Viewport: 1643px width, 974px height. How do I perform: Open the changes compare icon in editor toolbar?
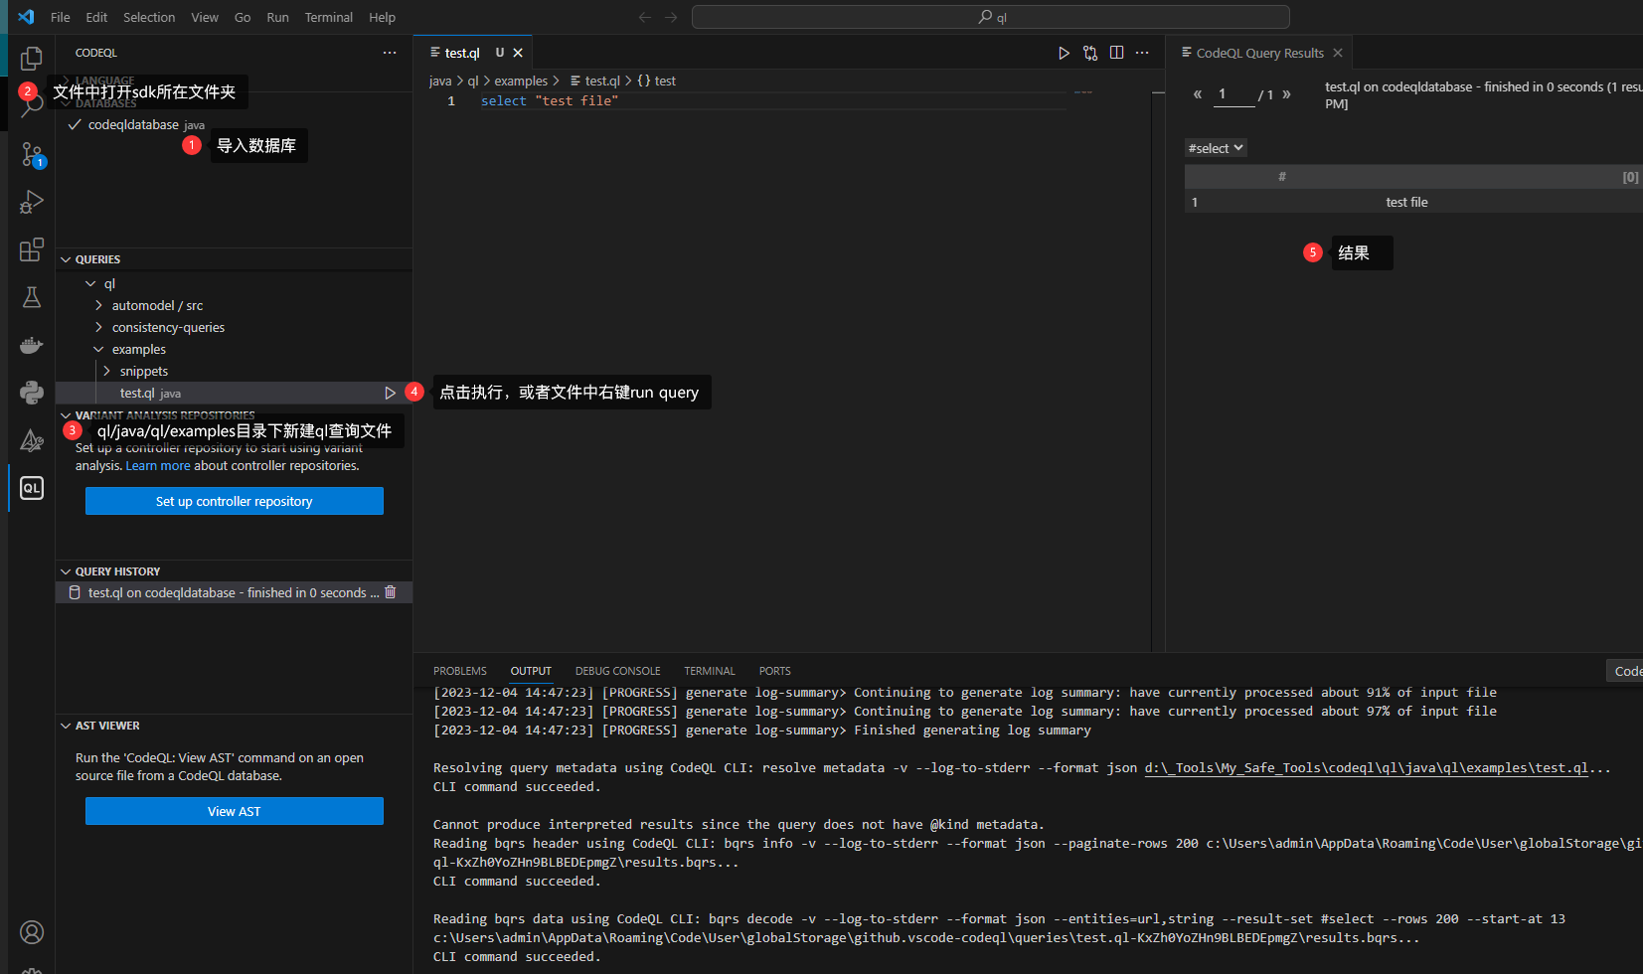click(x=1090, y=53)
